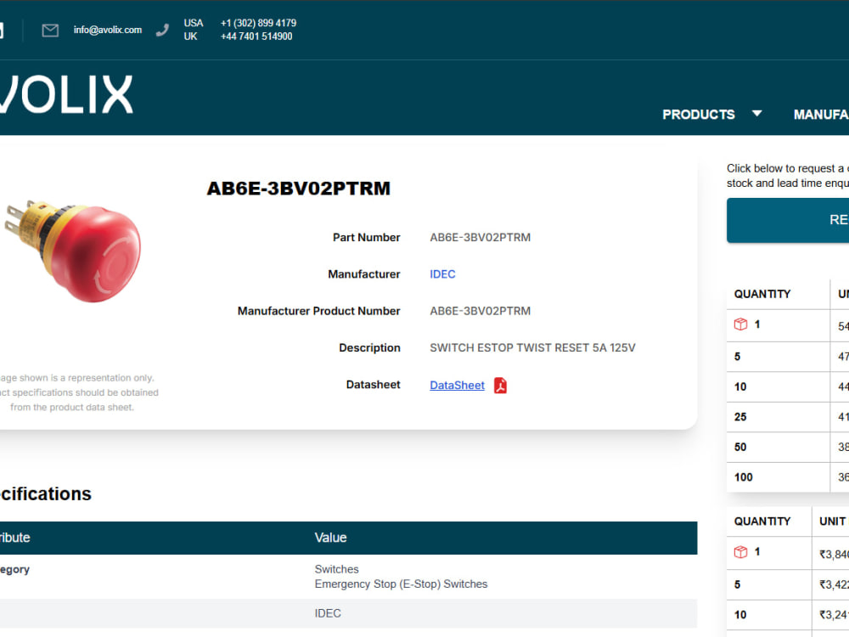Click quantity 10 row in rupee pricing table
Screen dimensions: 849x637
click(788, 615)
